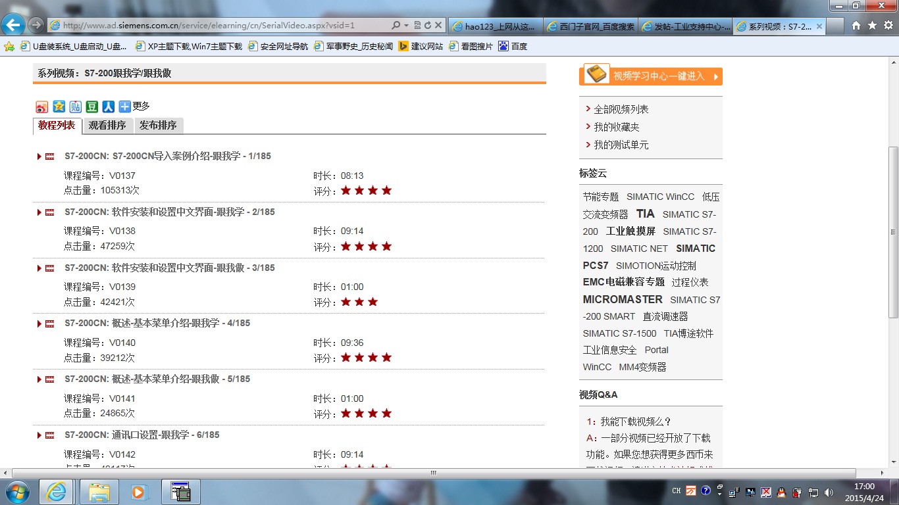Open lesson 概述-基本菜单介绍-跟我学 4/185

(157, 324)
